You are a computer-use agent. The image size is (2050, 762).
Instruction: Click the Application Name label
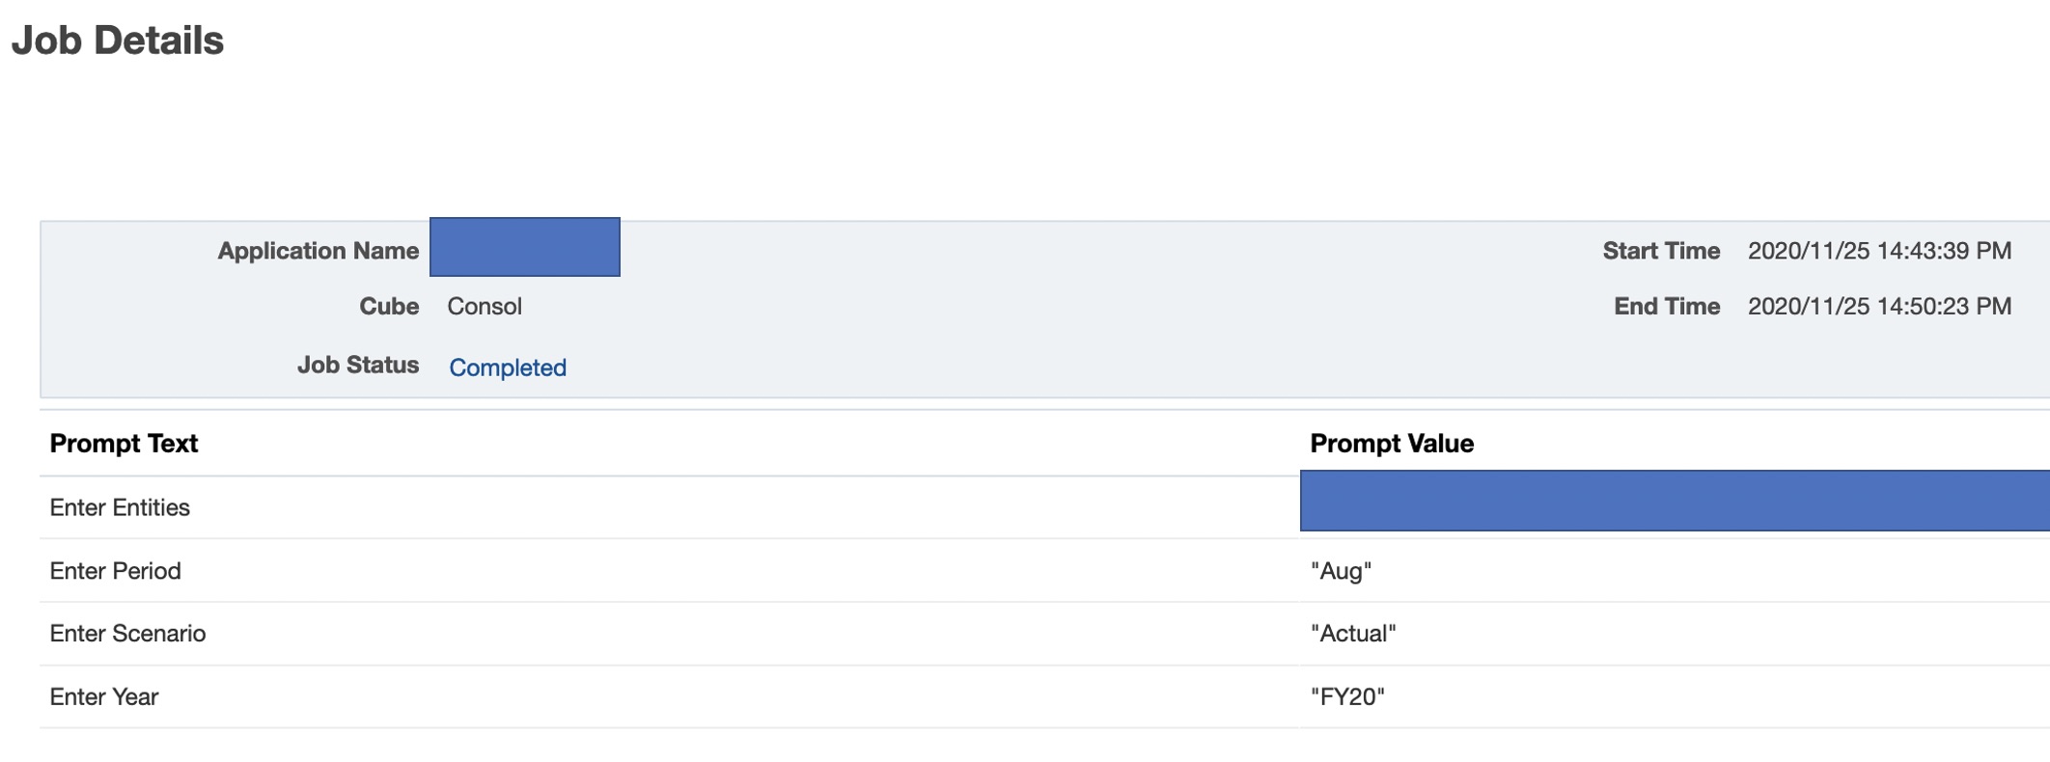click(x=318, y=251)
